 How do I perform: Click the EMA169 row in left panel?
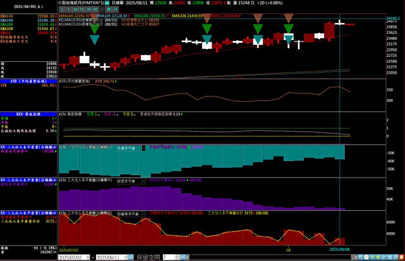28,20
